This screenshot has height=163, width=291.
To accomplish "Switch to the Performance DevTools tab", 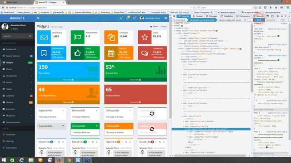I will pos(243,16).
